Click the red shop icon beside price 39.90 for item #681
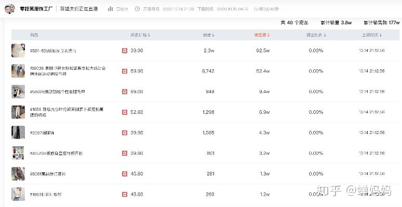 (x=124, y=51)
